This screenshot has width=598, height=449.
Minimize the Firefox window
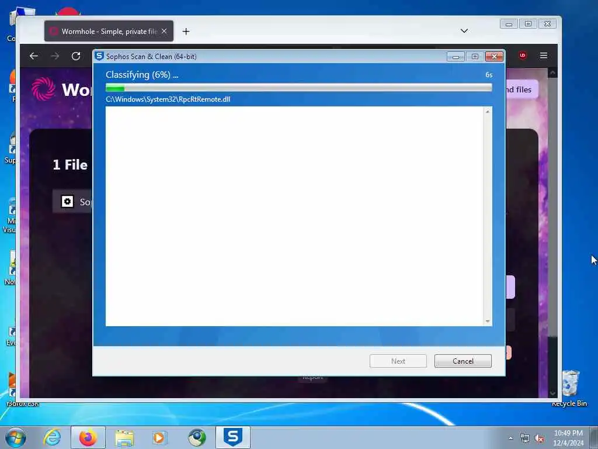509,24
